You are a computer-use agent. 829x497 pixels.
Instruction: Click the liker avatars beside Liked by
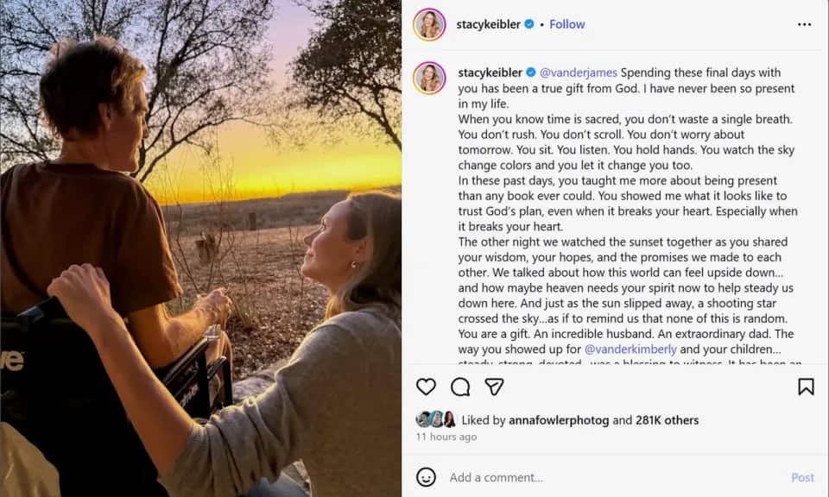tap(436, 420)
